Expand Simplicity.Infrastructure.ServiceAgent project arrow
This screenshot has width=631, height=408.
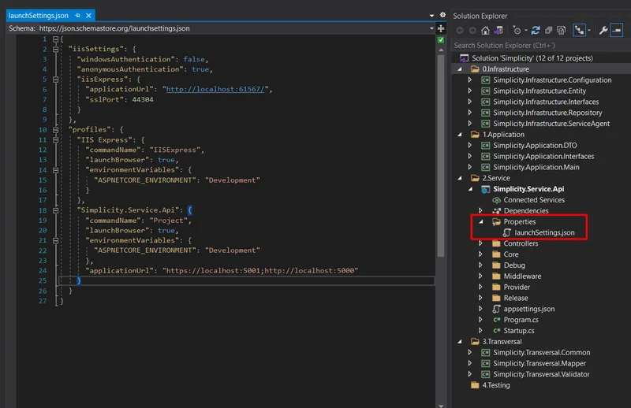point(469,124)
